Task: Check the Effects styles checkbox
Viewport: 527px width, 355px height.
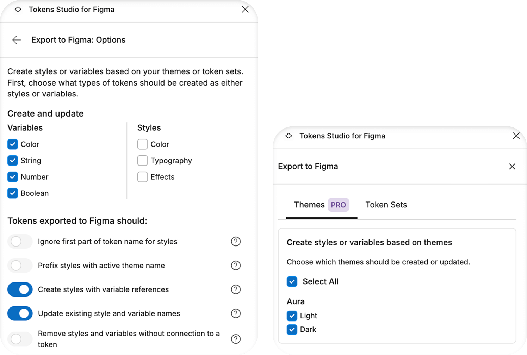Action: 143,177
